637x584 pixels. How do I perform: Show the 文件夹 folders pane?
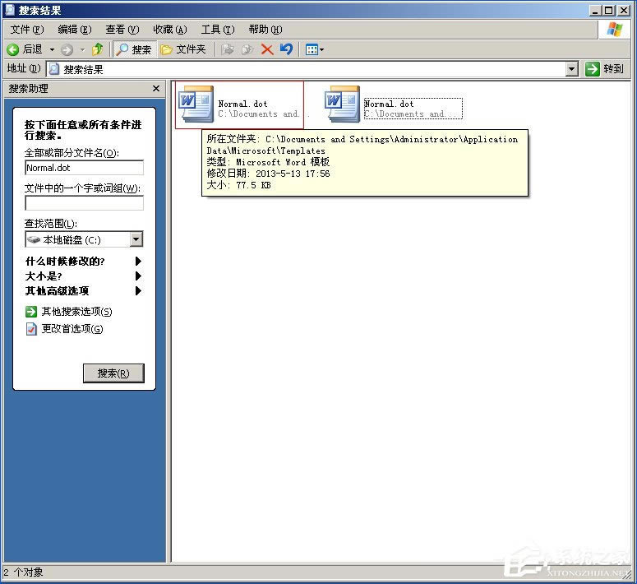[183, 49]
